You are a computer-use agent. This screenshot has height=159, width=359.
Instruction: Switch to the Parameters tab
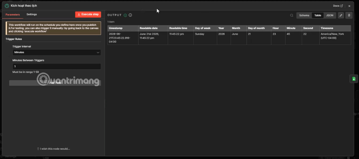pyautogui.click(x=13, y=15)
